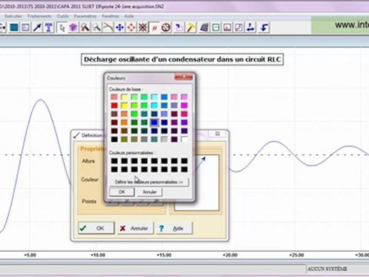Click the chart title about décharge oscillante
The height and width of the screenshot is (277, 369).
click(182, 59)
